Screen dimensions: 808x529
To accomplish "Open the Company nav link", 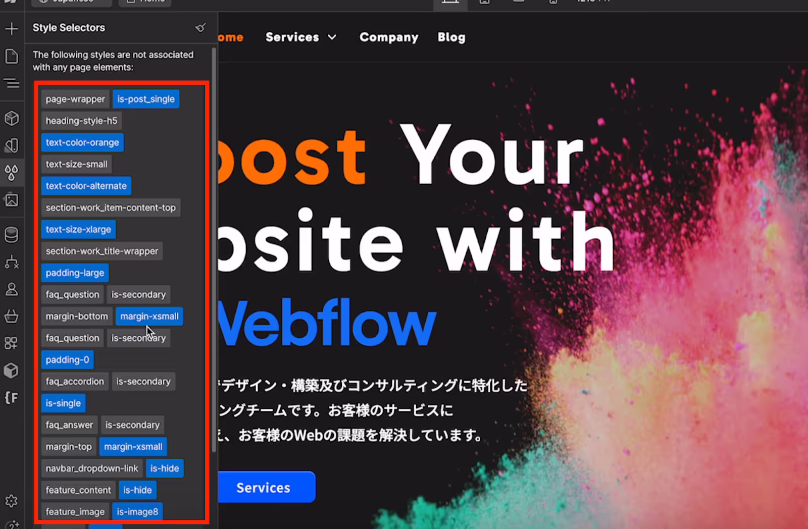I will tap(389, 37).
